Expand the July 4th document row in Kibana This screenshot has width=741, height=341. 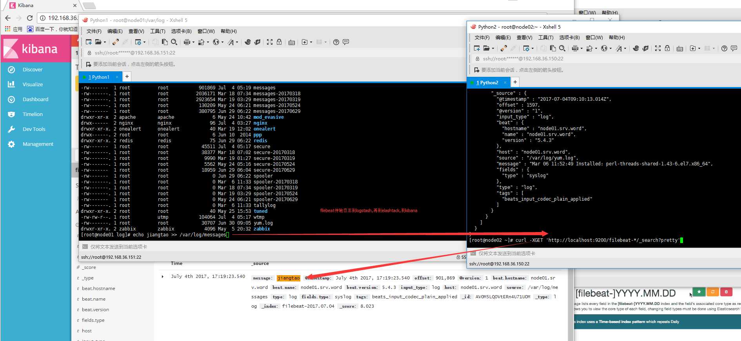tap(163, 277)
